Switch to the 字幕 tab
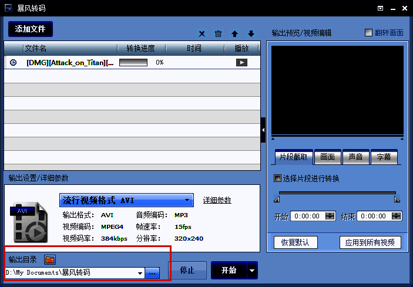 click(384, 157)
